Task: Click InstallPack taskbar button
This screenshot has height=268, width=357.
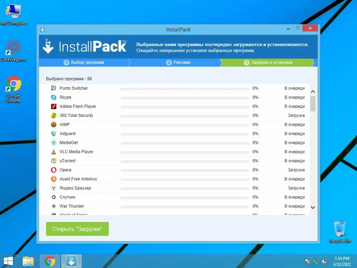Action: point(71,261)
